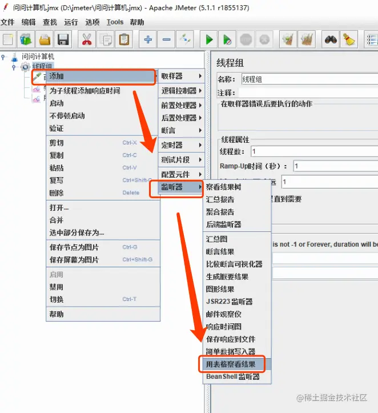
Task: Click the Toggle enable/disable icon
Action: (185, 40)
